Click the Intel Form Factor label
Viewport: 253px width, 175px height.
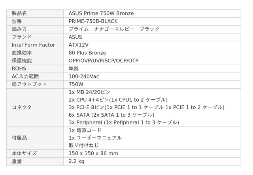click(33, 45)
